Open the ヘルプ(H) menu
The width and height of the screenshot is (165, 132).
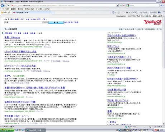[x=46, y=9]
